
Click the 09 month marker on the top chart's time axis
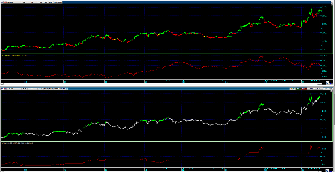pyautogui.click(x=65, y=82)
